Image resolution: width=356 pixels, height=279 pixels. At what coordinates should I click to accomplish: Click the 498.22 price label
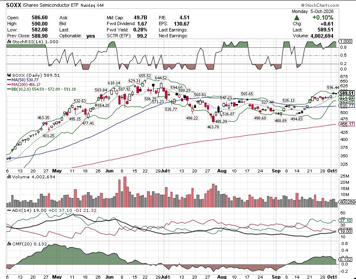coord(192,118)
